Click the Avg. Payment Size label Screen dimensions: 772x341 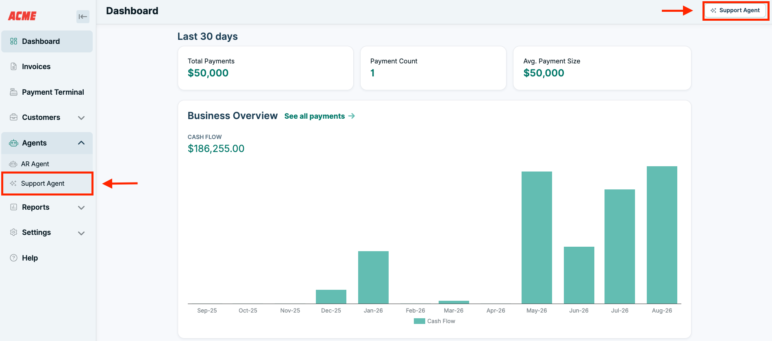pyautogui.click(x=552, y=61)
